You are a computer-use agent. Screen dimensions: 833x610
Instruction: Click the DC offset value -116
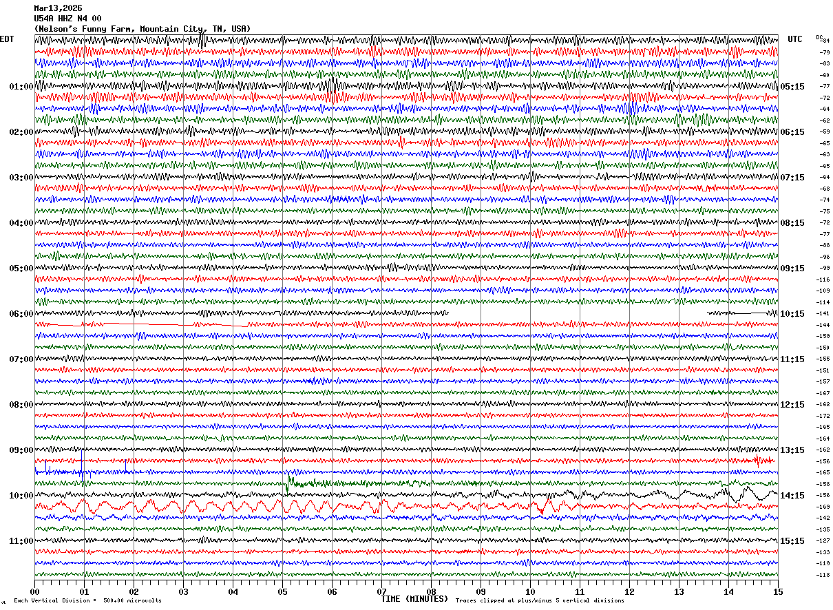(823, 280)
